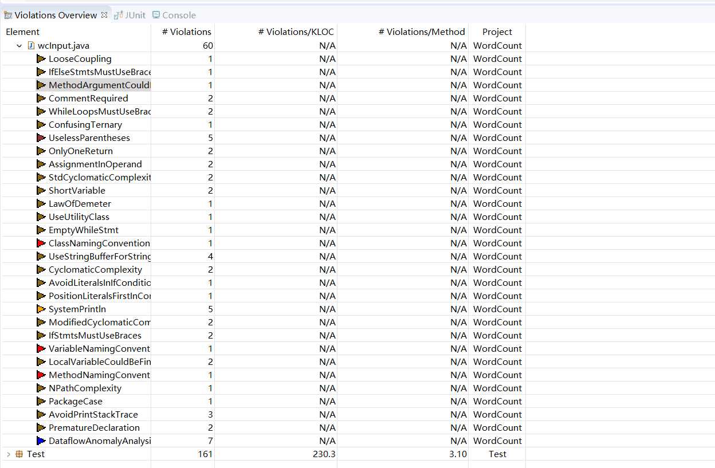The image size is (715, 468).
Task: Click the WhileLoopsMustUseBraces flag icon
Action: (x=41, y=112)
